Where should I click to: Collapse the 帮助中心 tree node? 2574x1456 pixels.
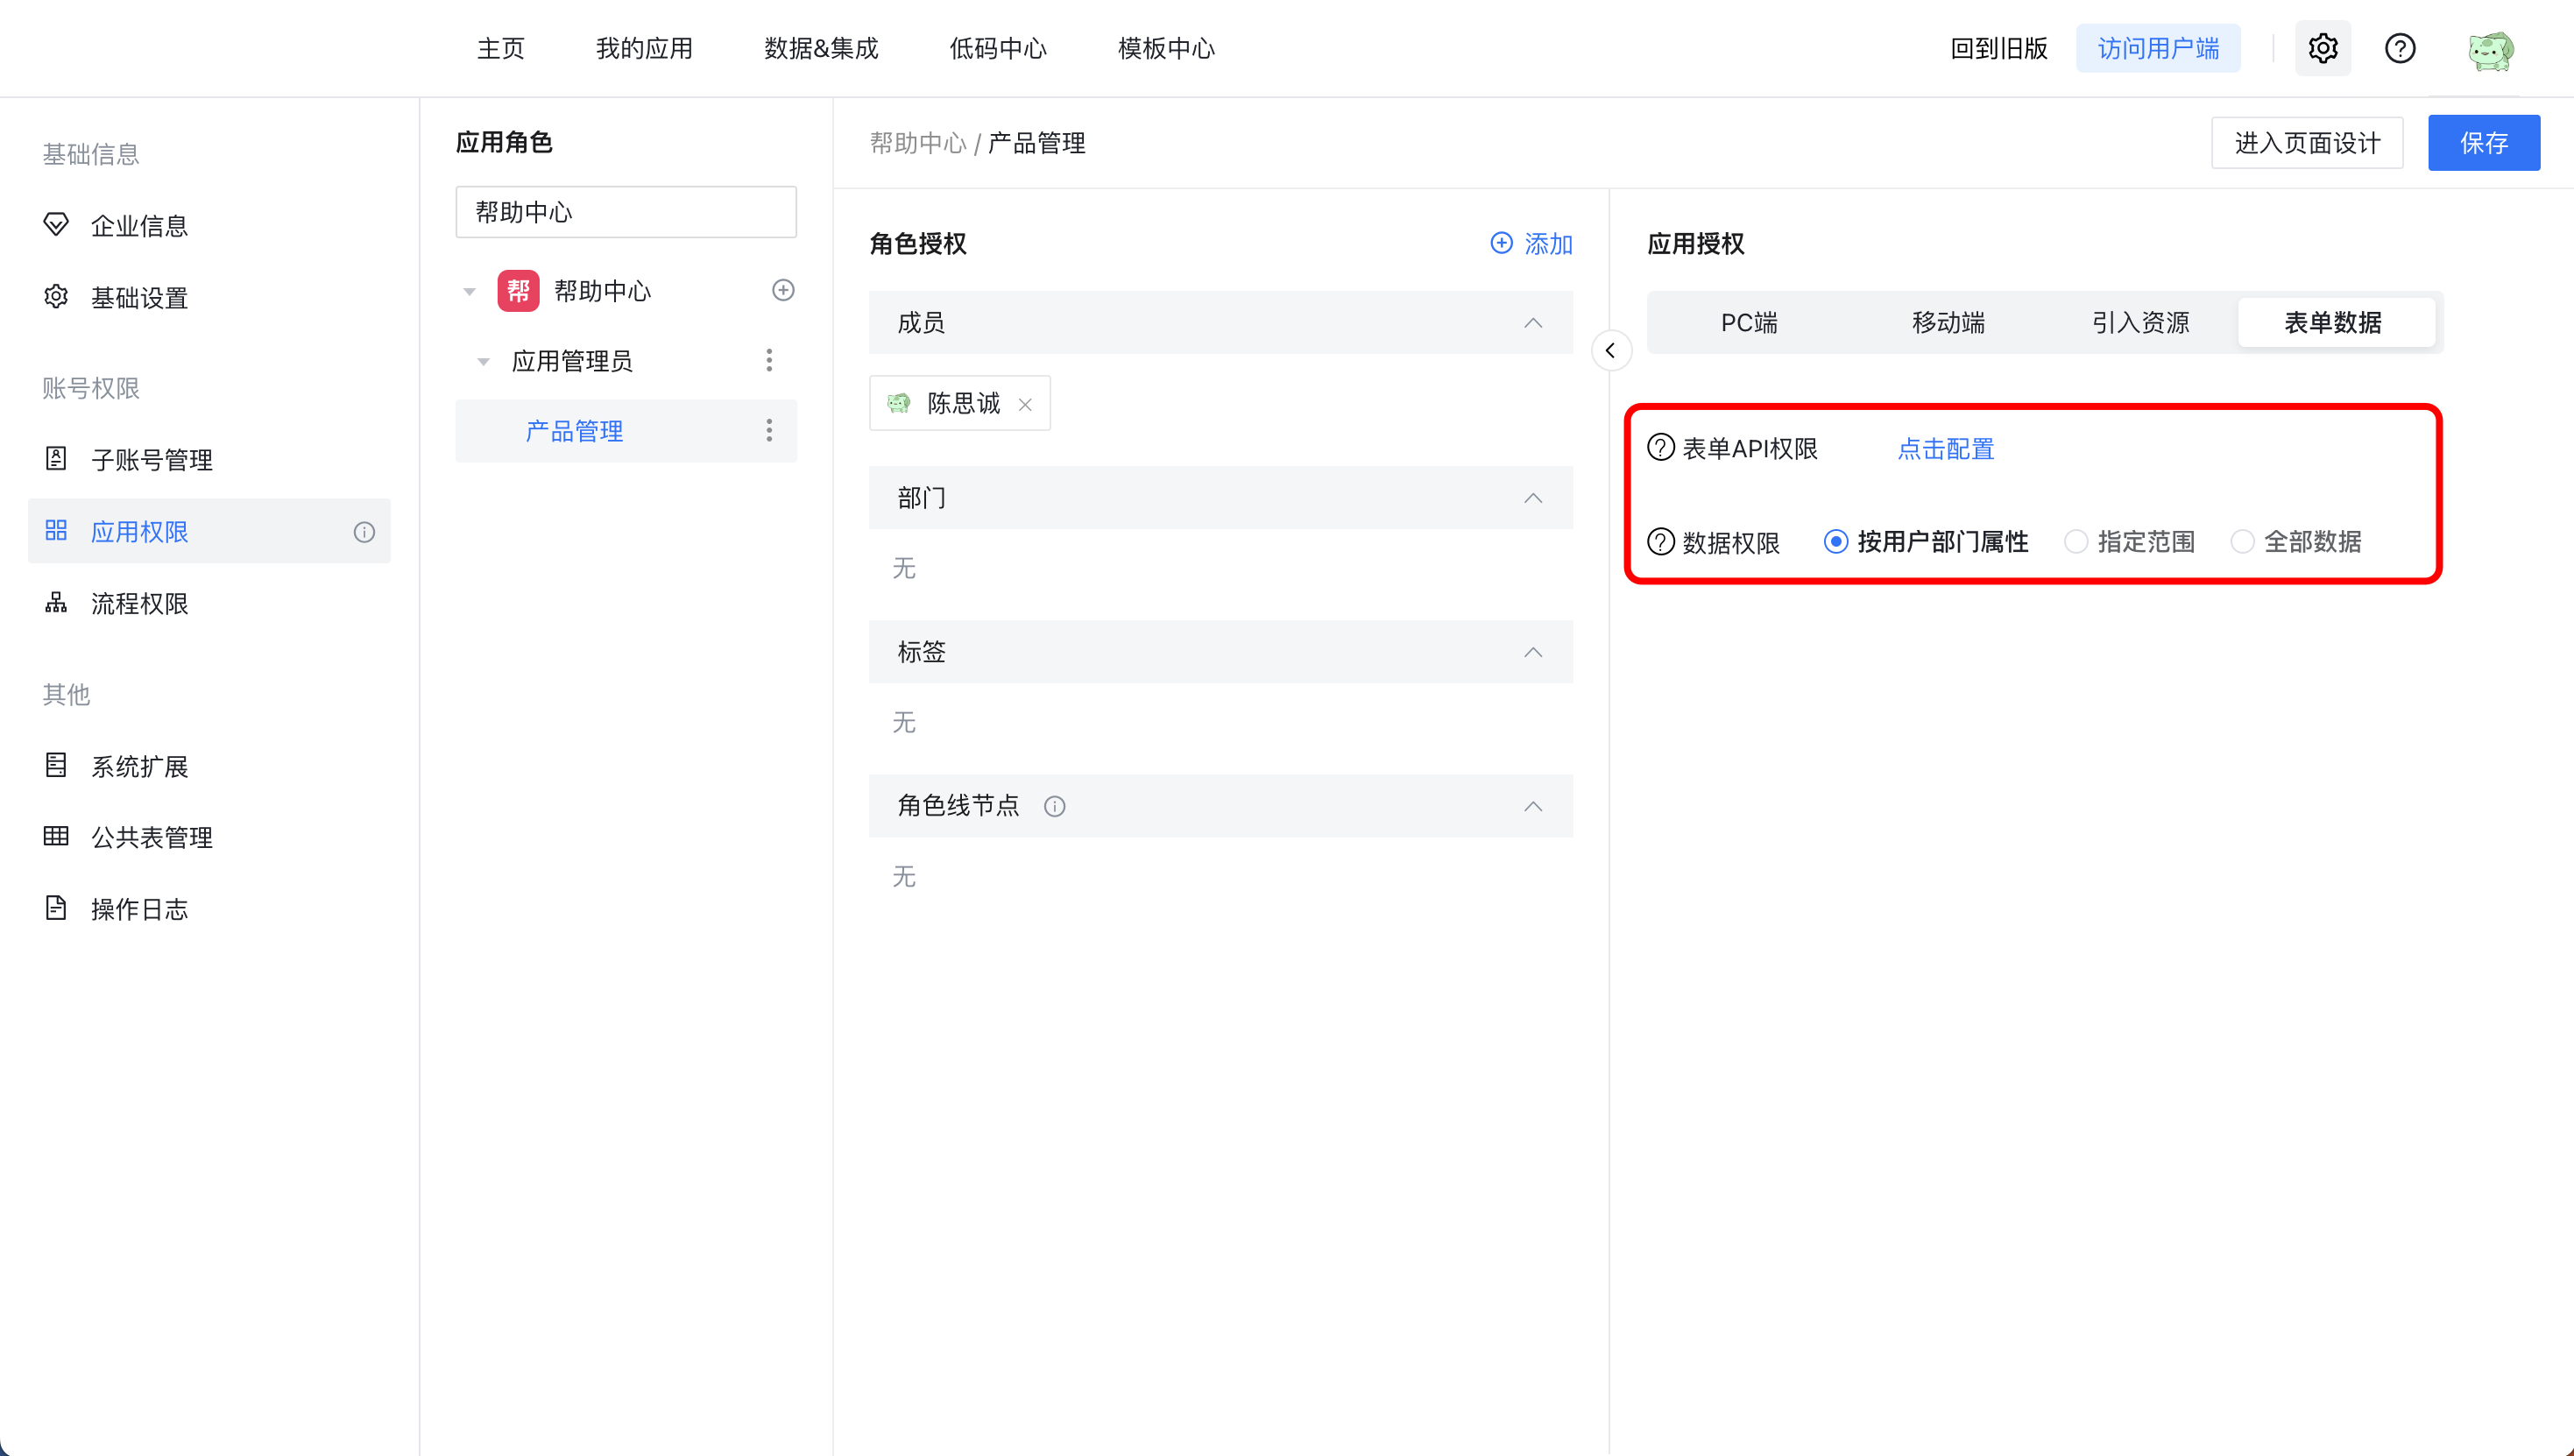pos(469,292)
